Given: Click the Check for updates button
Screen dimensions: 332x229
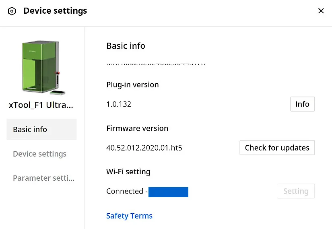Looking at the screenshot, I should point(277,148).
